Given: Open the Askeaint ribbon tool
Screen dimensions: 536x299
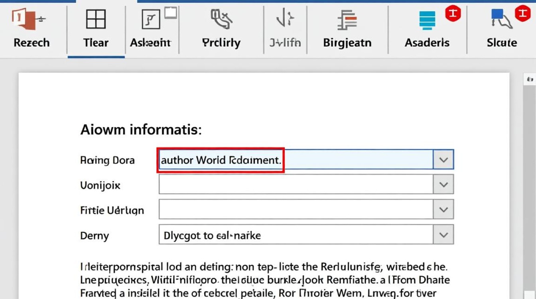Looking at the screenshot, I should tap(151, 19).
